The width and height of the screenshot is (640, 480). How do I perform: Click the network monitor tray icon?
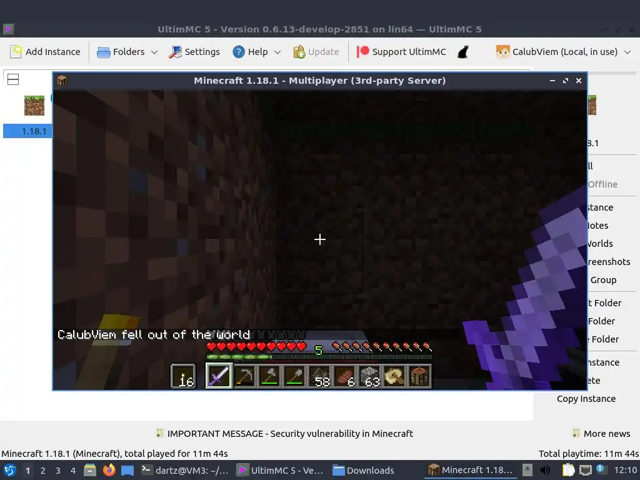[x=585, y=470]
